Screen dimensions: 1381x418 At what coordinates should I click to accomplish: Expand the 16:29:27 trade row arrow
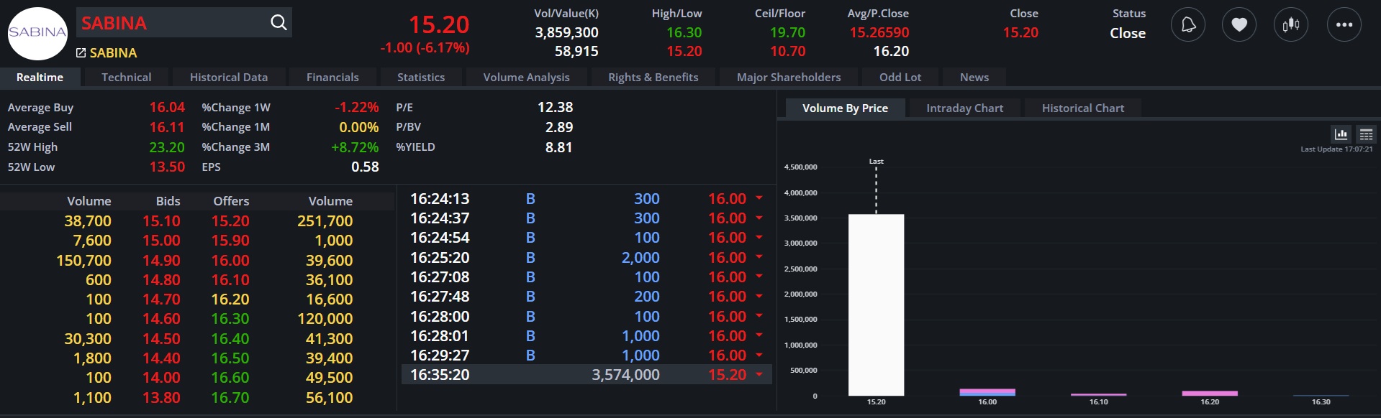click(759, 355)
